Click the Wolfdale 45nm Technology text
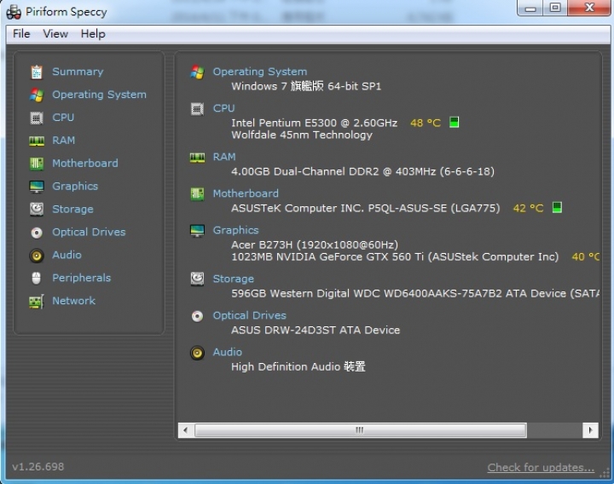 (x=302, y=135)
